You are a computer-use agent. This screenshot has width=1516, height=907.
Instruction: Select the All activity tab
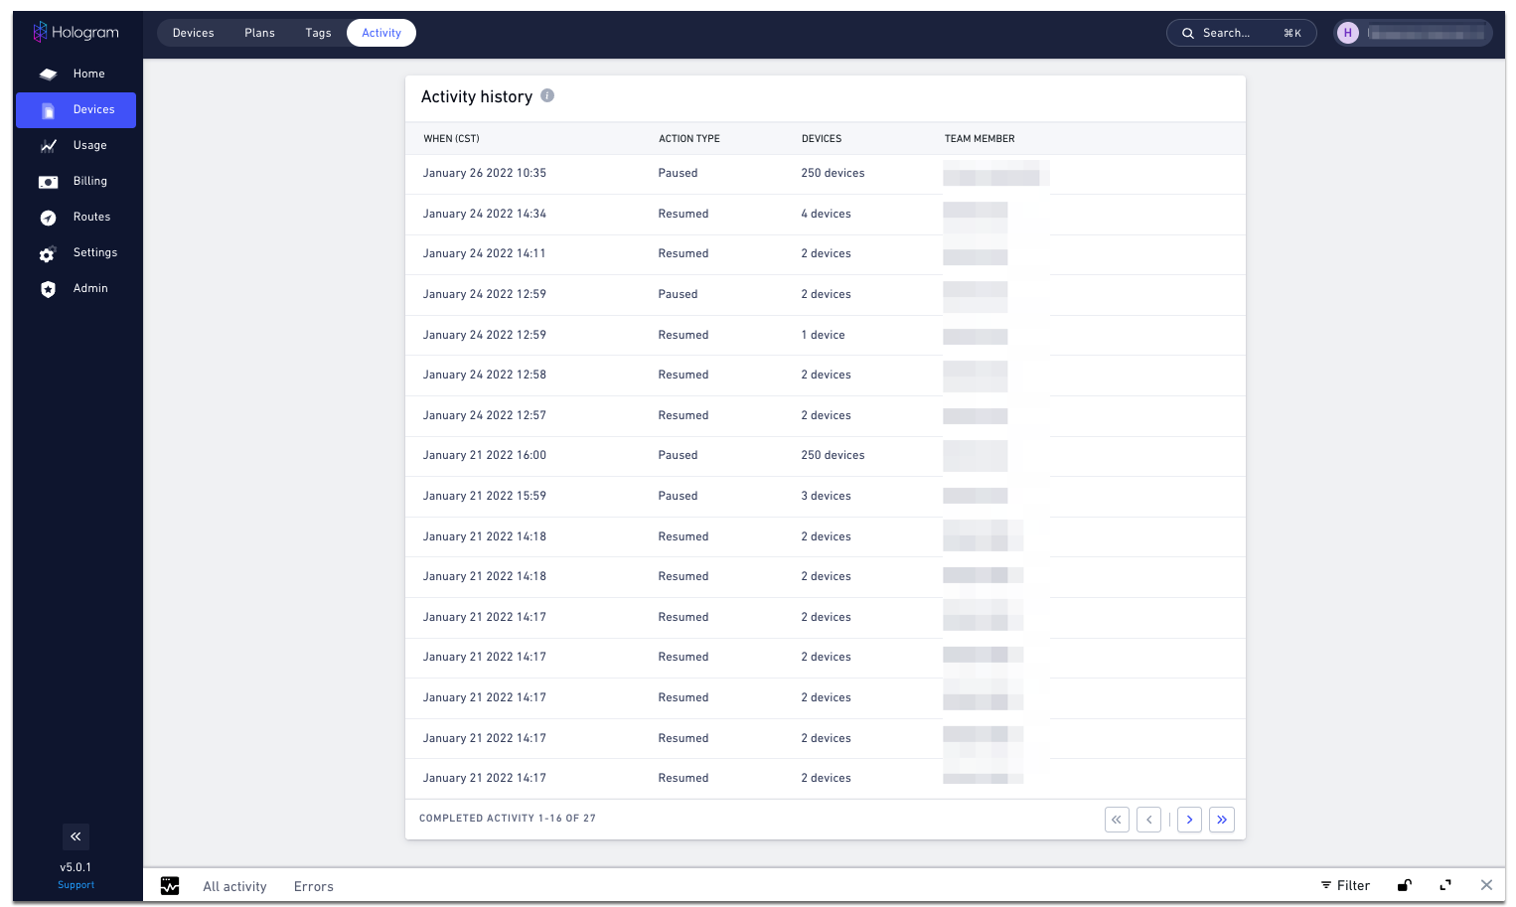(234, 886)
